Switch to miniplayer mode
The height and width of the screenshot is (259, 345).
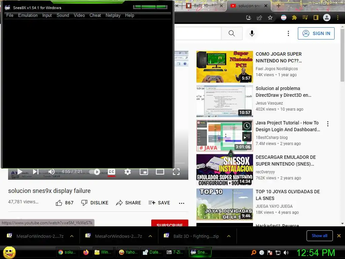(x=144, y=172)
